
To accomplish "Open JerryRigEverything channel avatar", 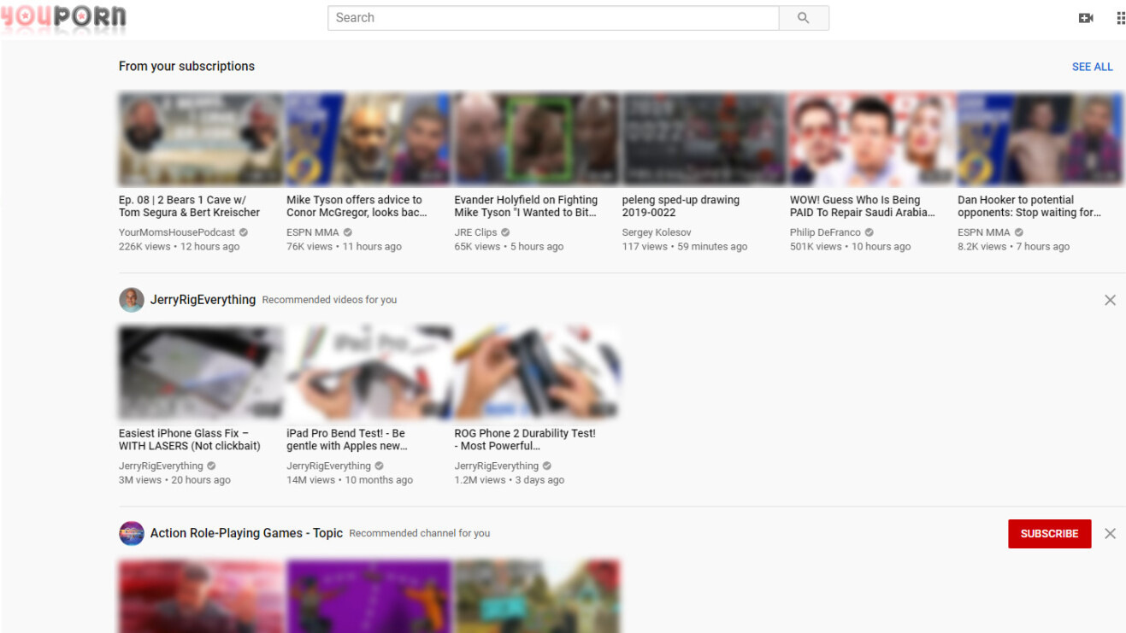I will [131, 300].
